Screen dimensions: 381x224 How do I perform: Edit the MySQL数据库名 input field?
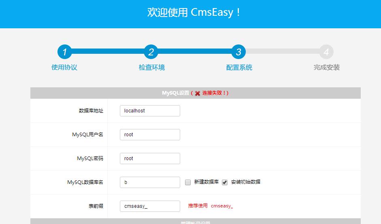pos(150,182)
